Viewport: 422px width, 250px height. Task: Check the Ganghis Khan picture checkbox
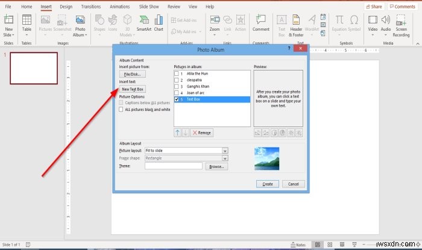(x=176, y=86)
